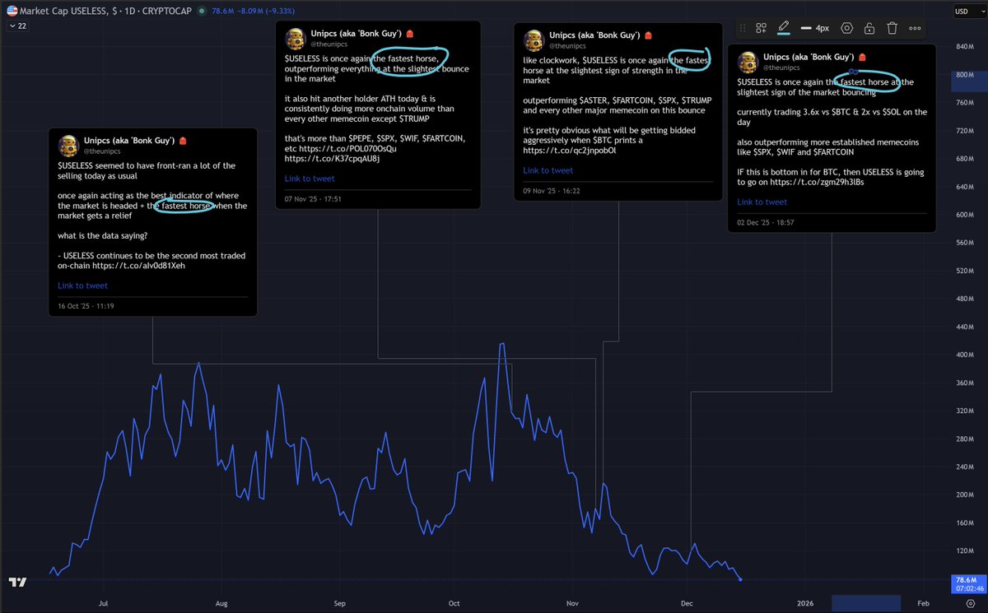Open Link to tweet in 09 Nov card
This screenshot has height=613, width=988.
(x=548, y=170)
